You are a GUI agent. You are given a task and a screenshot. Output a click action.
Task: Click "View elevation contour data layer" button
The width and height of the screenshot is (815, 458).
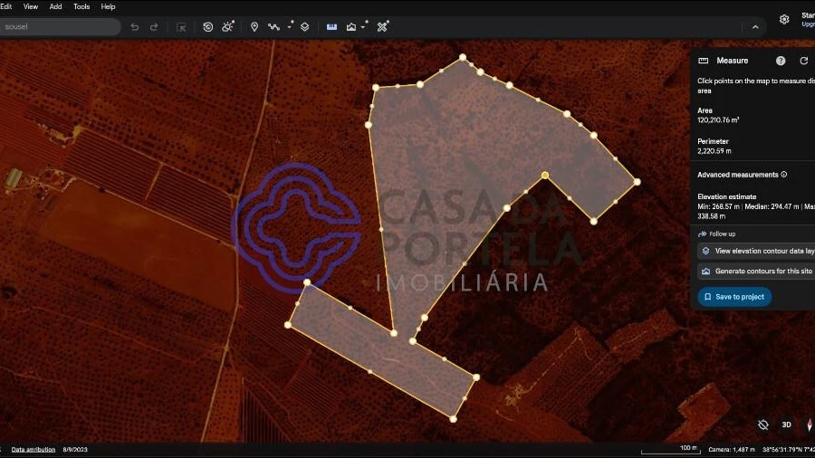[x=757, y=251]
